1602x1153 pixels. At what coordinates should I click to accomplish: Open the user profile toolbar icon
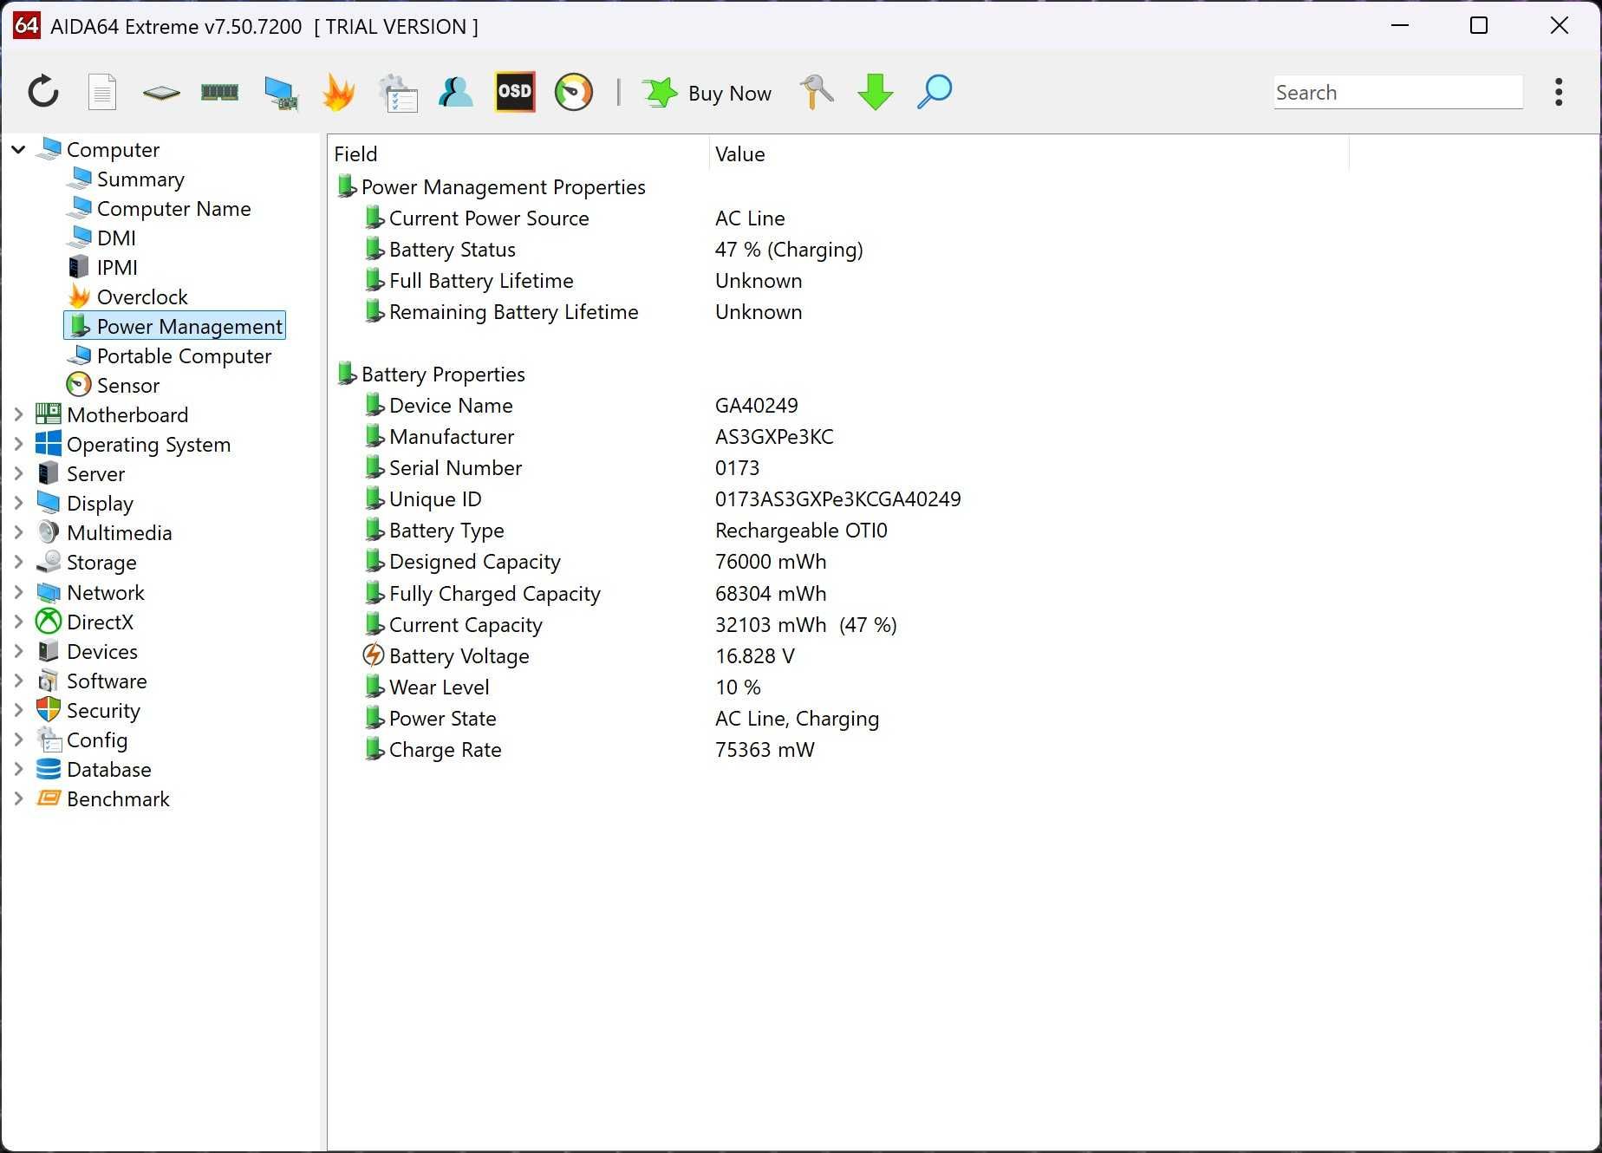click(456, 92)
